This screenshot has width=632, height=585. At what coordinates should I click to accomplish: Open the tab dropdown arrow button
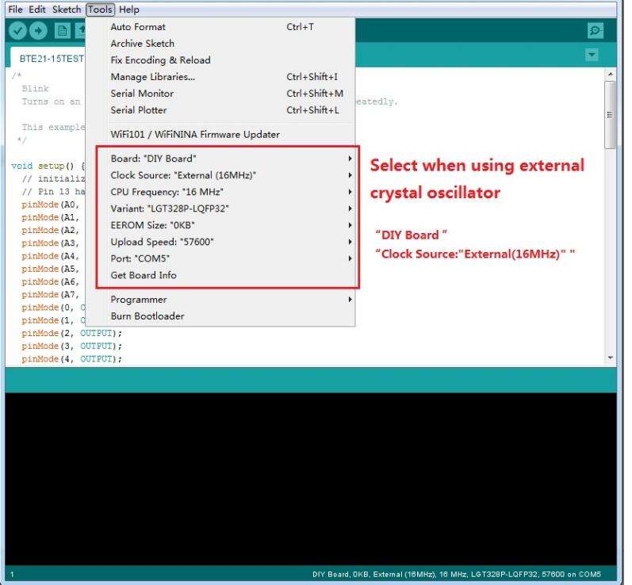pyautogui.click(x=592, y=55)
